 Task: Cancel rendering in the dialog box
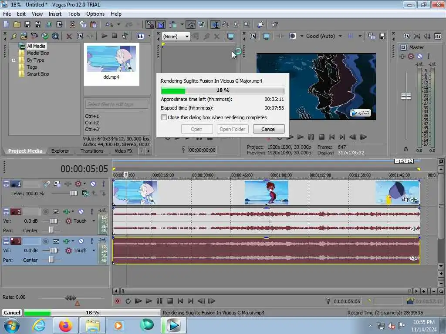[268, 129]
